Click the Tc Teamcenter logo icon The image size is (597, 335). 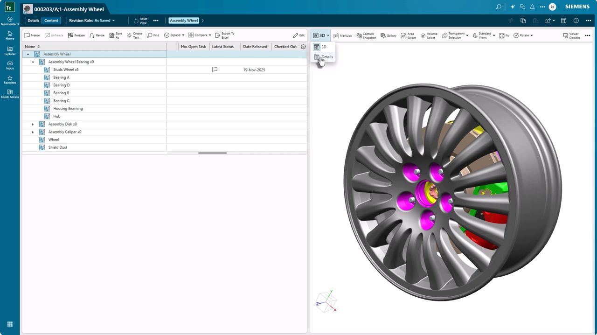(x=9, y=7)
